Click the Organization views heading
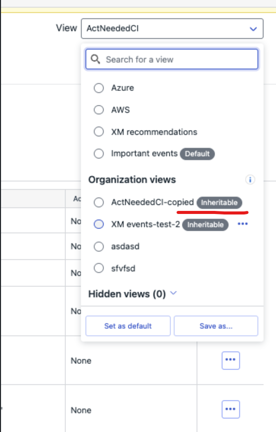 click(132, 179)
